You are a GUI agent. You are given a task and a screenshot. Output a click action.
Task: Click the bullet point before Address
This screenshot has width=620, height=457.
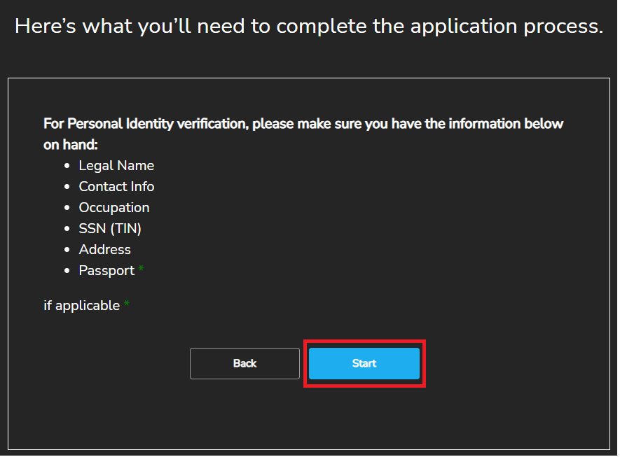67,251
